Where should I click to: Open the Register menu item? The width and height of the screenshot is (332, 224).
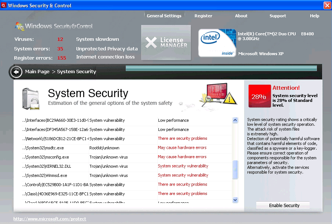click(x=203, y=16)
